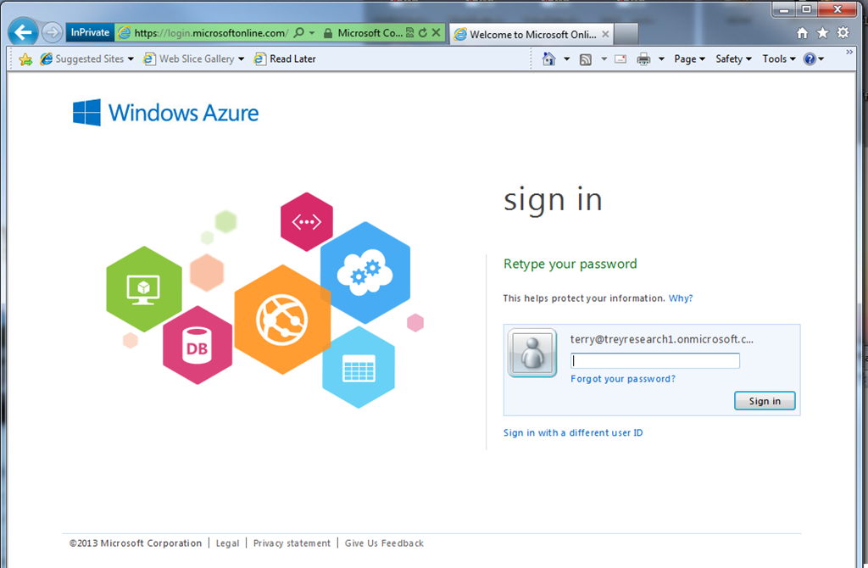Click the Sign in button
The height and width of the screenshot is (568, 868).
tap(765, 401)
